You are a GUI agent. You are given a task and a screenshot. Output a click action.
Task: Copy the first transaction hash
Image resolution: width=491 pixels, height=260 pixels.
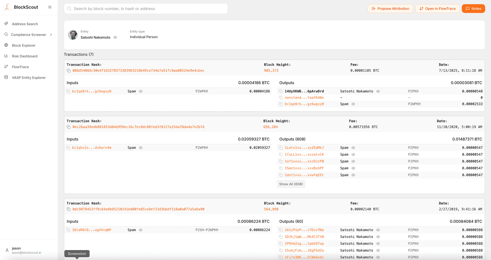point(69,70)
